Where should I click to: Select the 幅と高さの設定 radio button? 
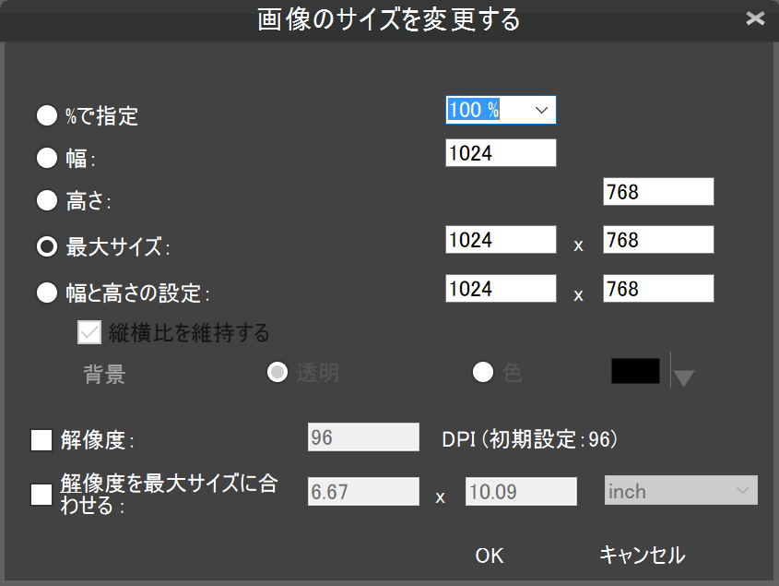[x=47, y=293]
